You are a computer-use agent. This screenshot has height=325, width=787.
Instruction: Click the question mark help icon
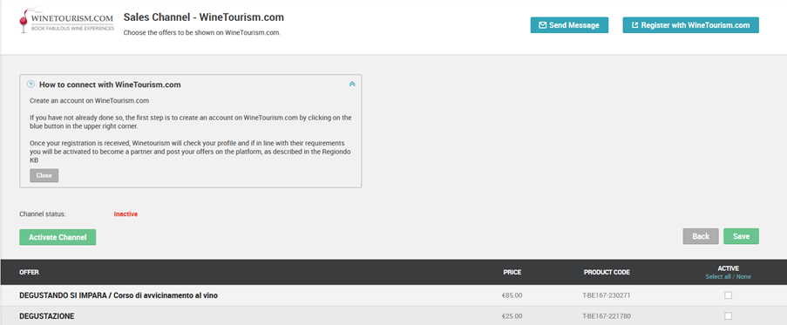(x=31, y=85)
